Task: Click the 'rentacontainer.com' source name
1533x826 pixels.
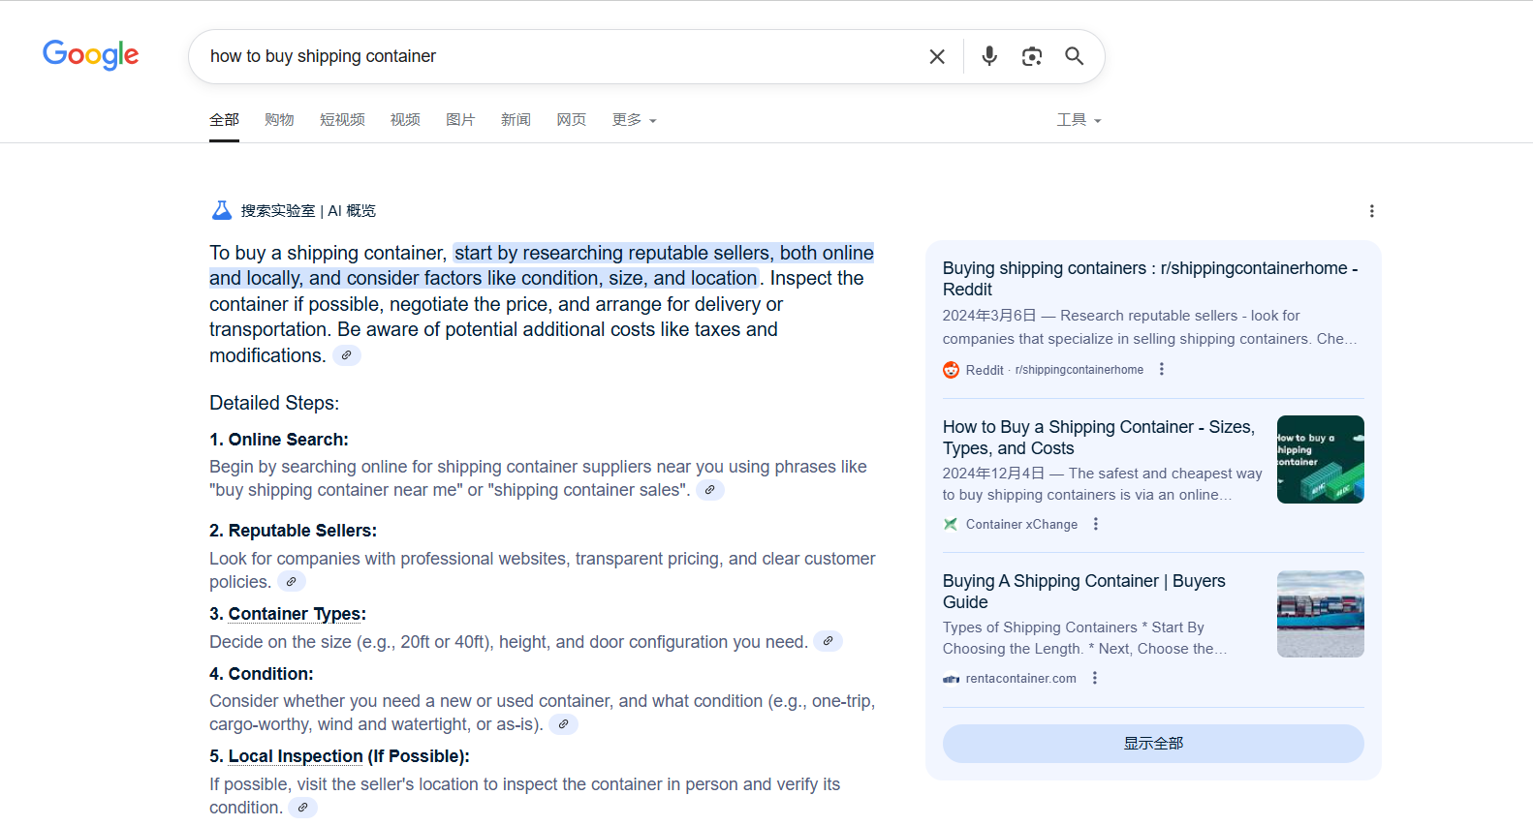Action: tap(1020, 679)
